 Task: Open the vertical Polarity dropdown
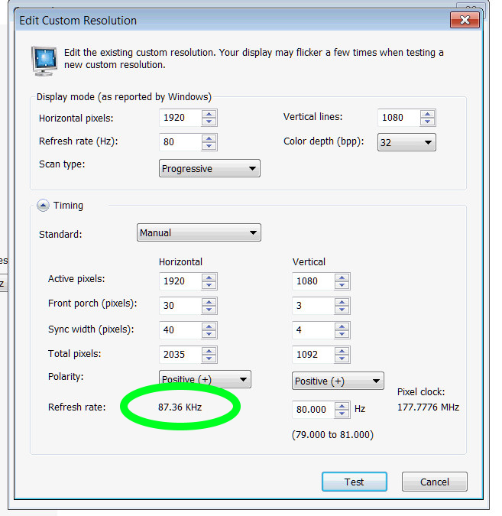pyautogui.click(x=338, y=381)
